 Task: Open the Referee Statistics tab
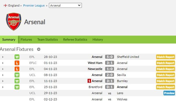tap(75, 40)
